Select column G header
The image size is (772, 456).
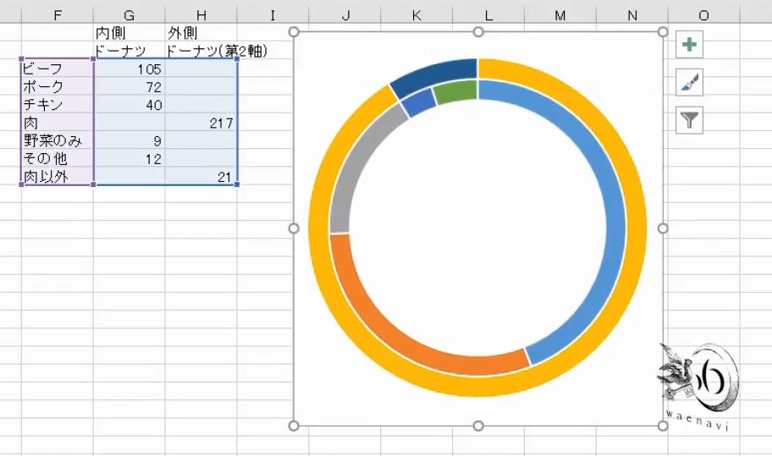click(129, 16)
